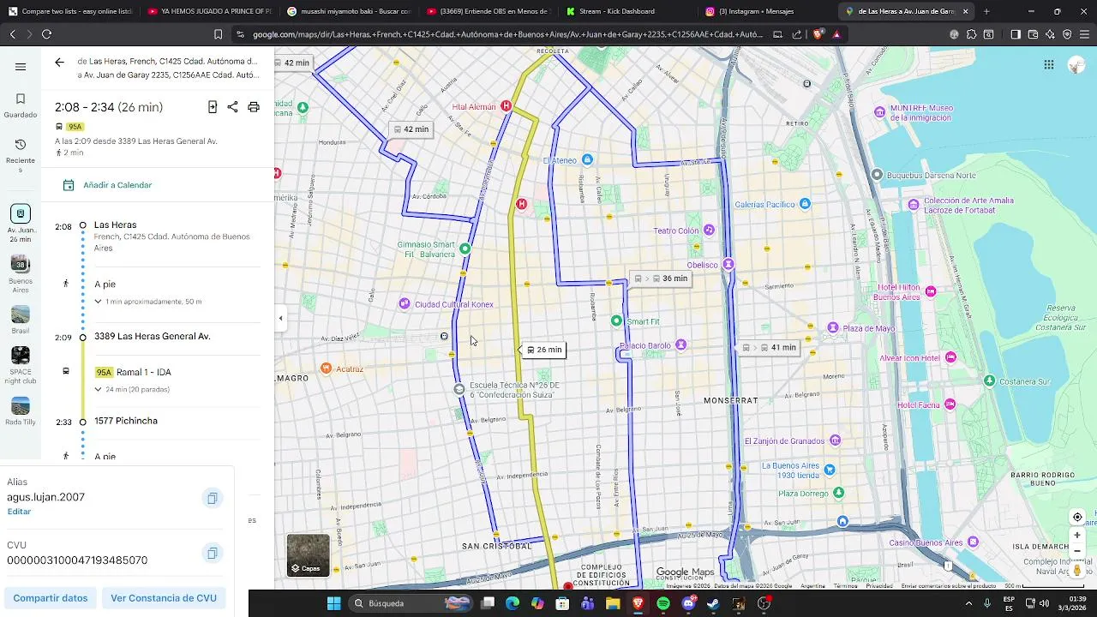Viewport: 1097px width, 617px height.
Task: Click the Ciudad Cultural Konex pin
Action: [405, 304]
